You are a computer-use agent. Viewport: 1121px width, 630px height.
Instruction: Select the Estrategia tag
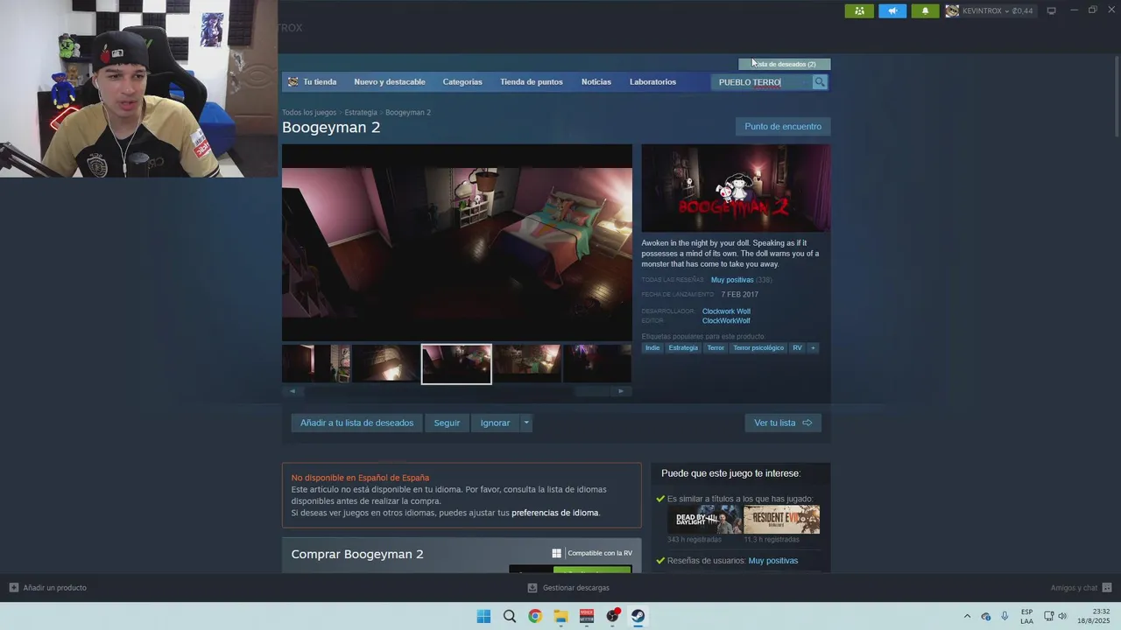point(683,348)
